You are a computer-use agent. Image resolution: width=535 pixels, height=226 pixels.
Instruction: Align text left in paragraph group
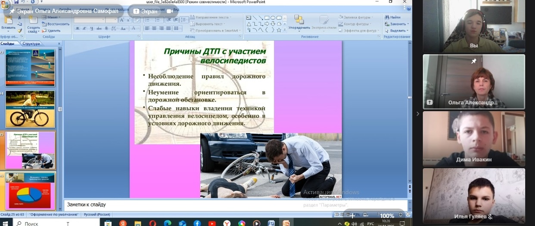[147, 28]
